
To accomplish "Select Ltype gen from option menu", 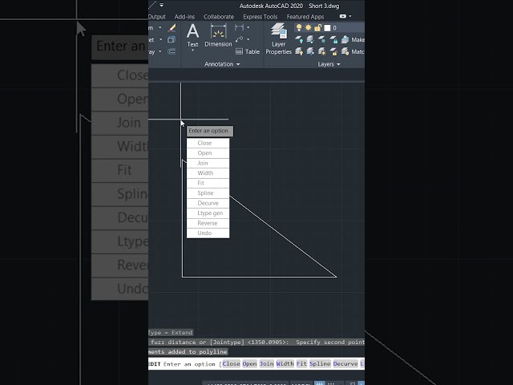I will point(208,213).
